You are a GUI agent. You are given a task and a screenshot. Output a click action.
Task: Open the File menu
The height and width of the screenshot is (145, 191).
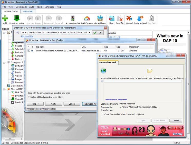coord(4,7)
